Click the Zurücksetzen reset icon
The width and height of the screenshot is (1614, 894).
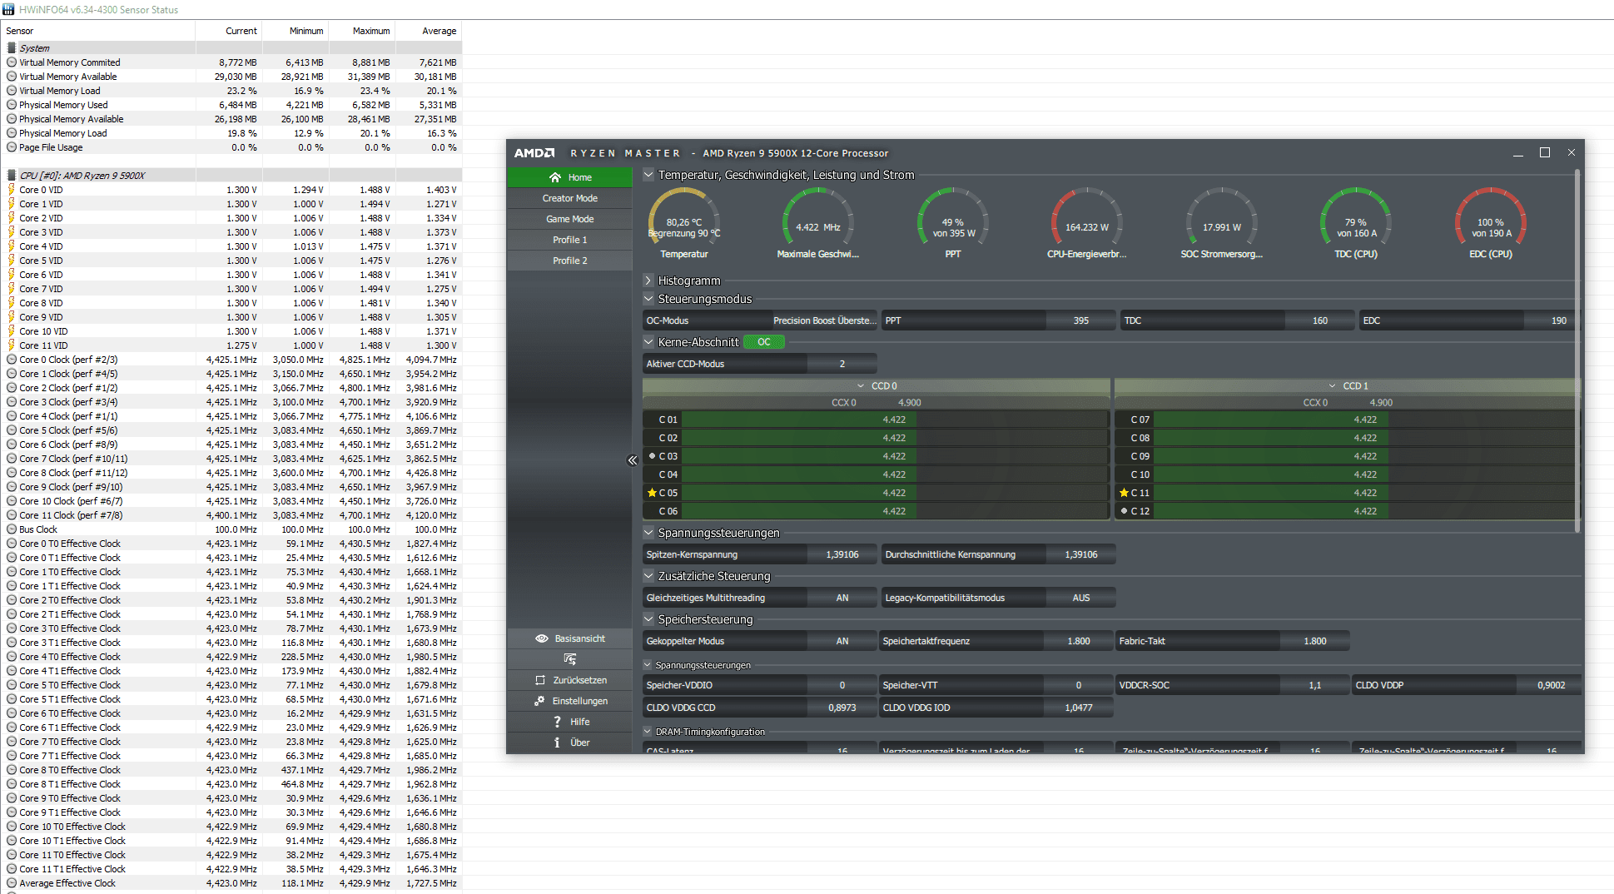coord(540,680)
